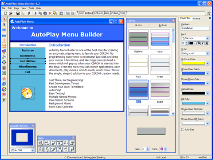The width and height of the screenshot is (213, 160).
Task: Select the media player control tool
Action: pos(4,89)
